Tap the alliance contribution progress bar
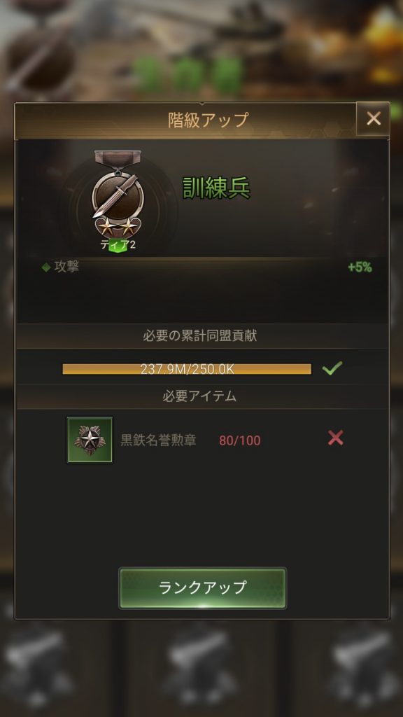 [x=187, y=369]
